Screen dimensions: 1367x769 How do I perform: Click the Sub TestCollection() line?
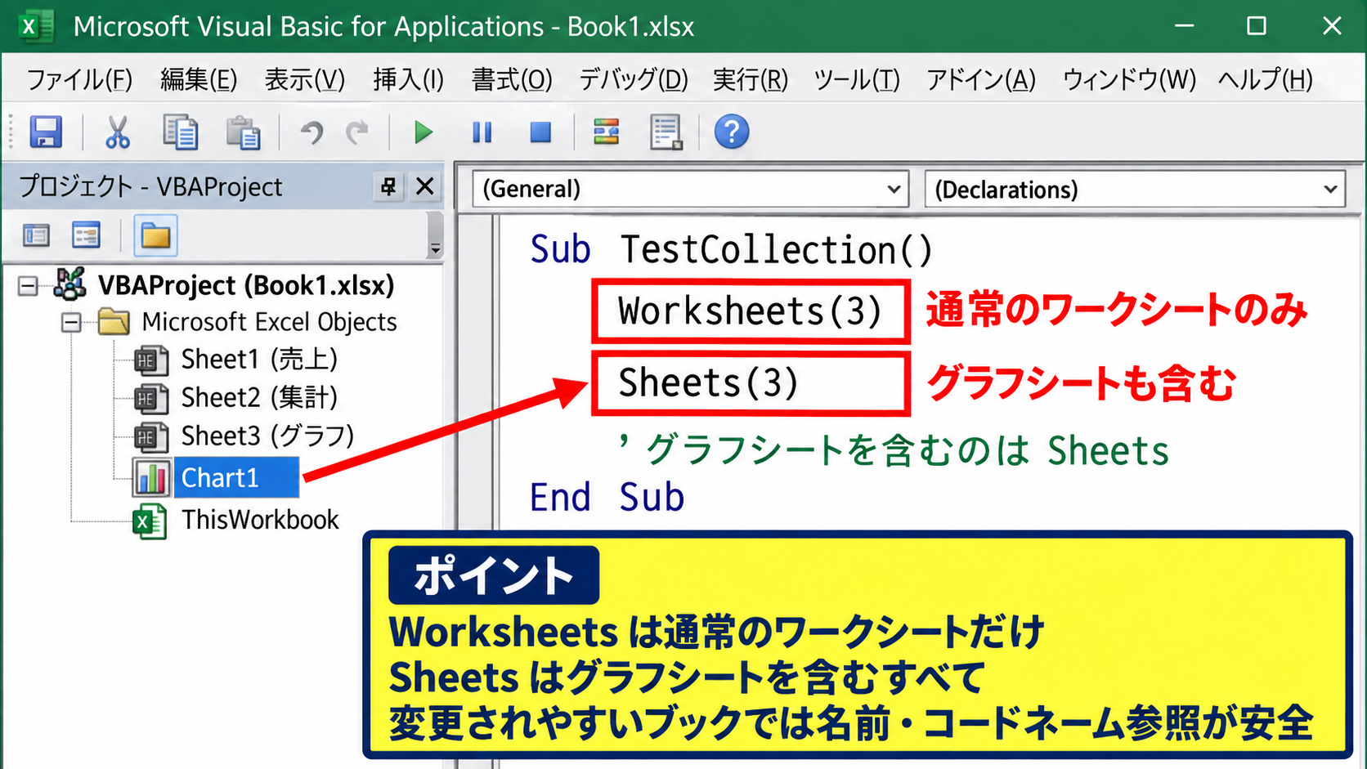pos(732,249)
